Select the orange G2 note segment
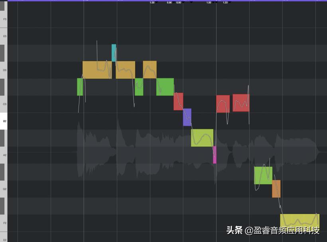The image size is (327, 242). pos(276,189)
